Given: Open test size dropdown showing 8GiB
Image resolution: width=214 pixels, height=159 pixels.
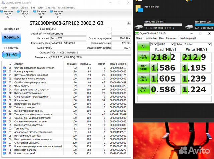Looking at the screenshot, I should pyautogui.click(x=167, y=44).
